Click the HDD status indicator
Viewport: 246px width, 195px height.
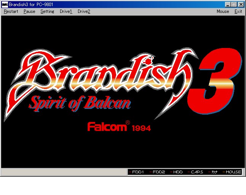(176, 172)
